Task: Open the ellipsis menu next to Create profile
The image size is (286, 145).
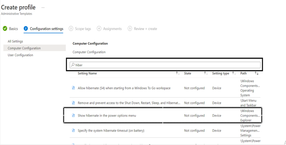Action: 43,8
